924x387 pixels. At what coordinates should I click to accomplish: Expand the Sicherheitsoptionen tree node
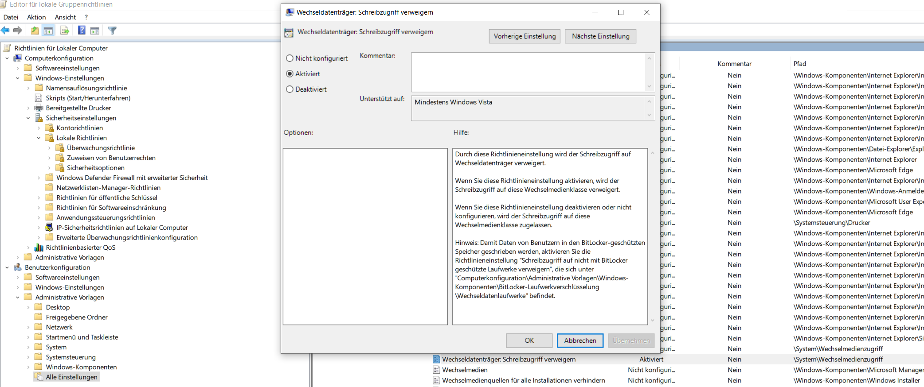pos(49,168)
